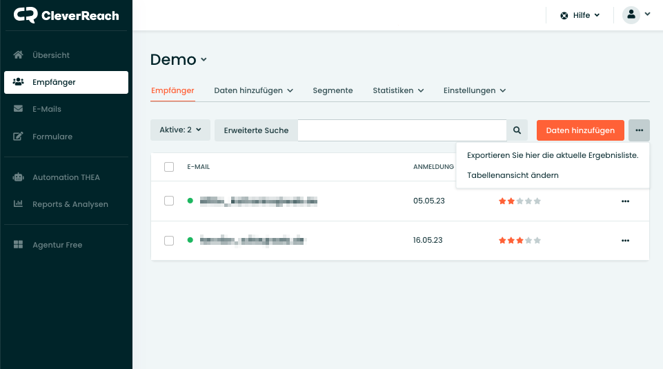Click star rating of 16.05.23 recipient

519,241
